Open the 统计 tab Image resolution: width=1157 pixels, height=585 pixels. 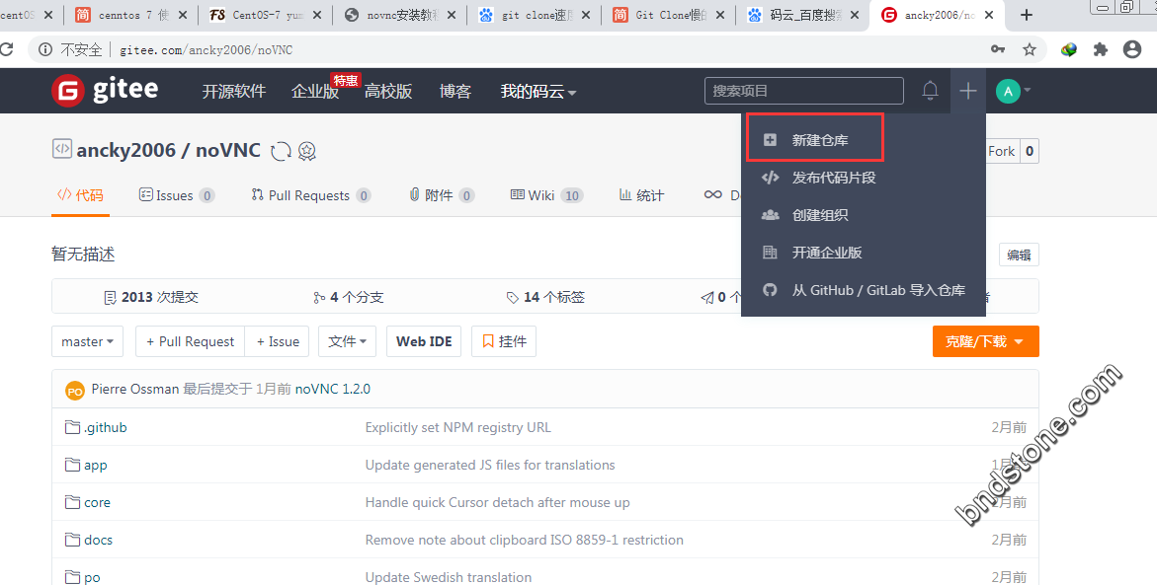pyautogui.click(x=641, y=195)
